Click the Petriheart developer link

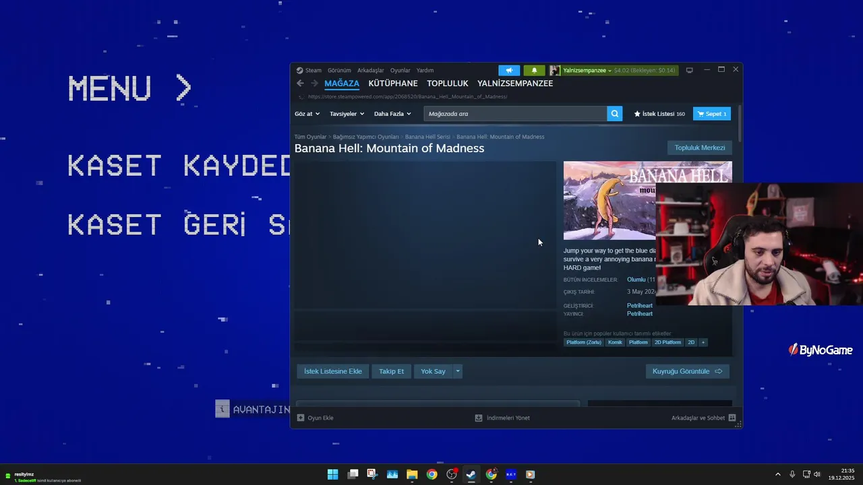(x=640, y=306)
